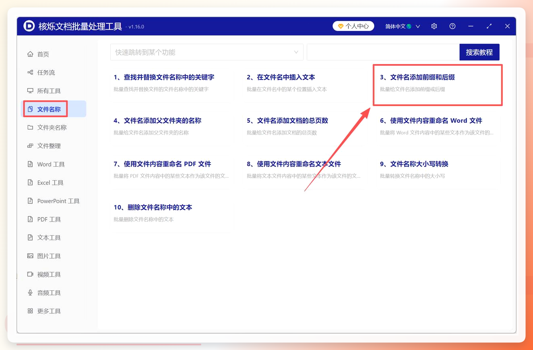Click description 批量转换文件名称中的大小写
Image resolution: width=533 pixels, height=350 pixels.
[413, 176]
